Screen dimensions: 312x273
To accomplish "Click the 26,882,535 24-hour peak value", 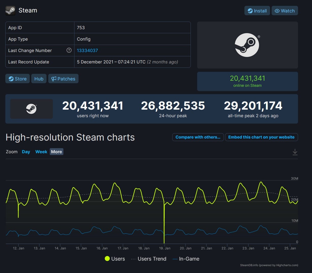I will [173, 106].
